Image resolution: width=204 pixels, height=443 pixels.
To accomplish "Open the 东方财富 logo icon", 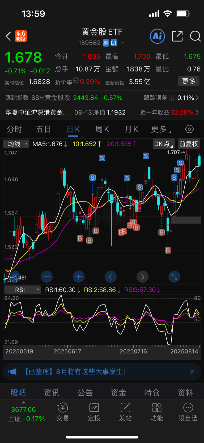I will pyautogui.click(x=21, y=36).
